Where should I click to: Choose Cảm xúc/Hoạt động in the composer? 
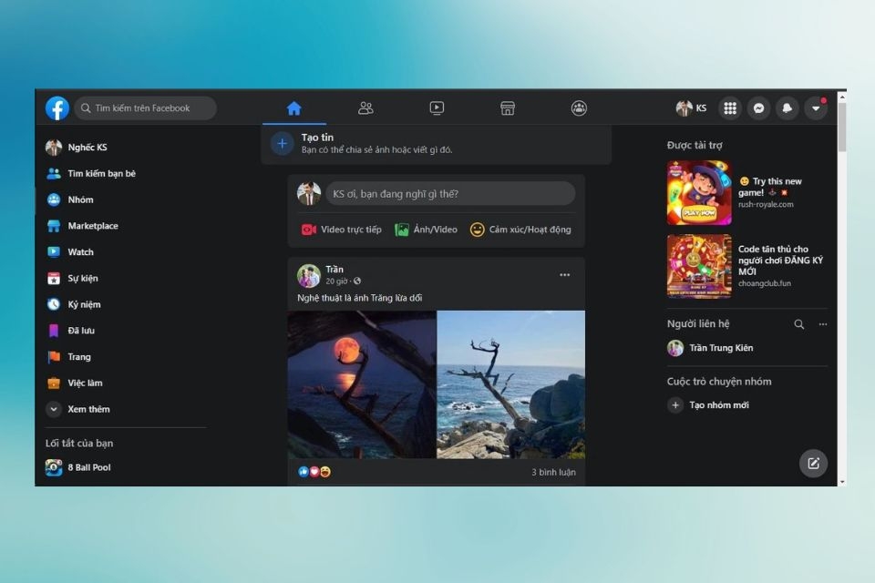[520, 230]
